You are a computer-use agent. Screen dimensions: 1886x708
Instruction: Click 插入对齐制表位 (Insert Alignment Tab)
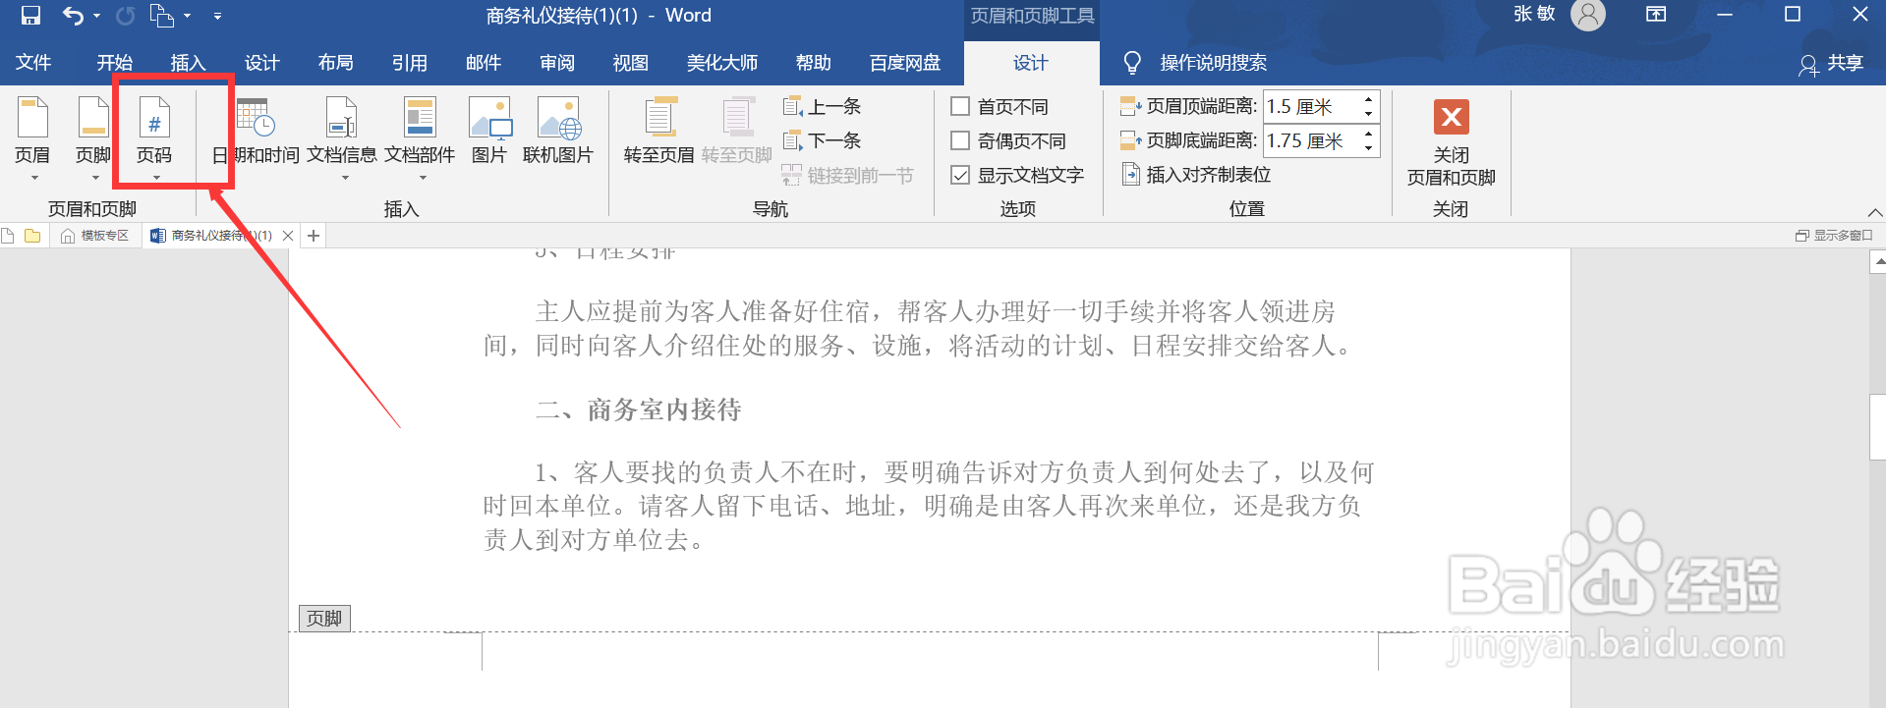coord(1196,175)
